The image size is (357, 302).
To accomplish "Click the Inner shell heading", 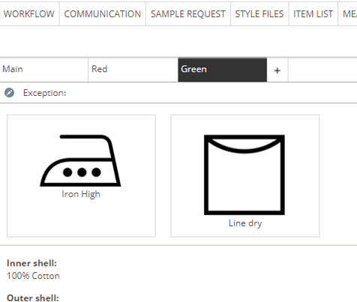I will tap(31, 263).
